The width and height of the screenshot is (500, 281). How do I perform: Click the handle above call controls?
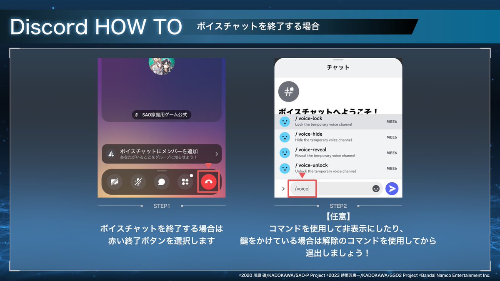click(162, 171)
